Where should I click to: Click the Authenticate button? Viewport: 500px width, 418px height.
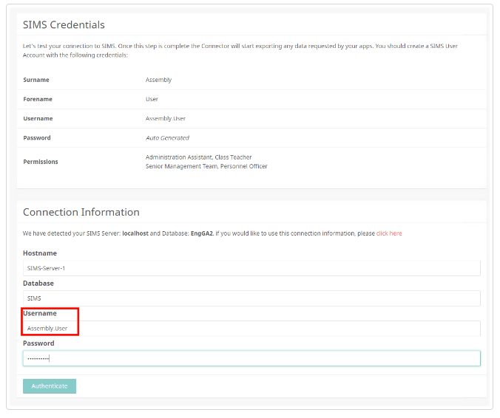point(50,386)
